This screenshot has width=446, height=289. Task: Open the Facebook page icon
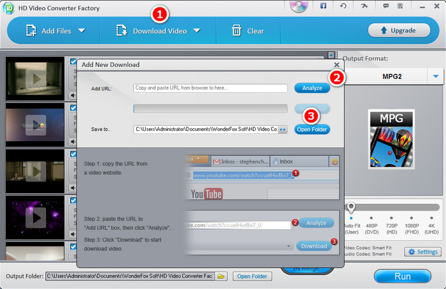point(323,6)
